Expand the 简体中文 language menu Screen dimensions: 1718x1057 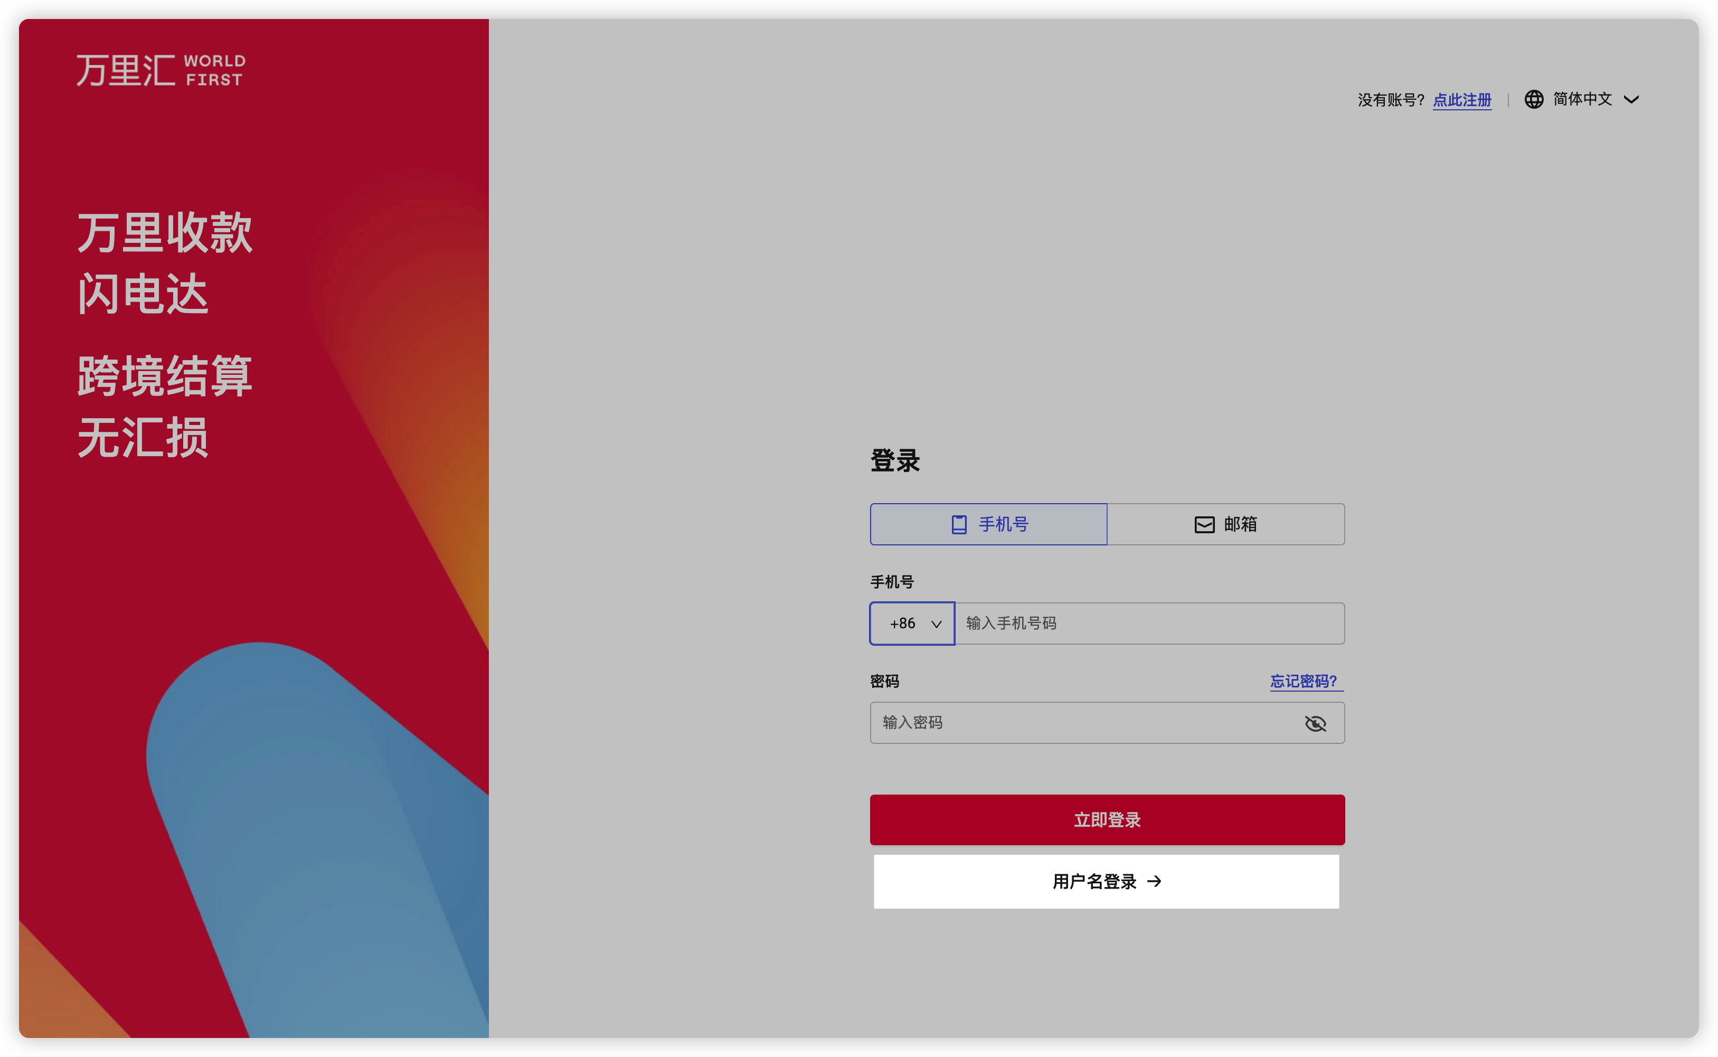tap(1582, 99)
